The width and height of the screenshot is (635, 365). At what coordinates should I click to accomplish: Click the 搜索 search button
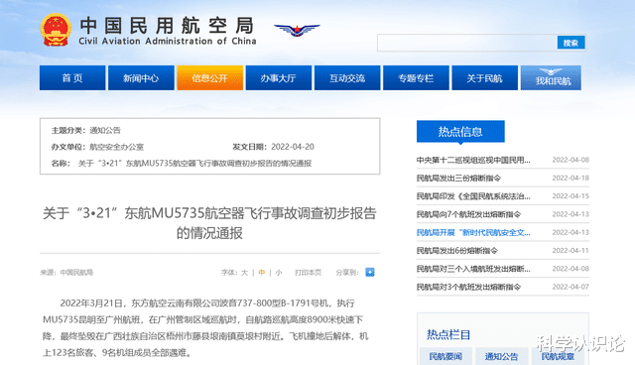pyautogui.click(x=571, y=43)
